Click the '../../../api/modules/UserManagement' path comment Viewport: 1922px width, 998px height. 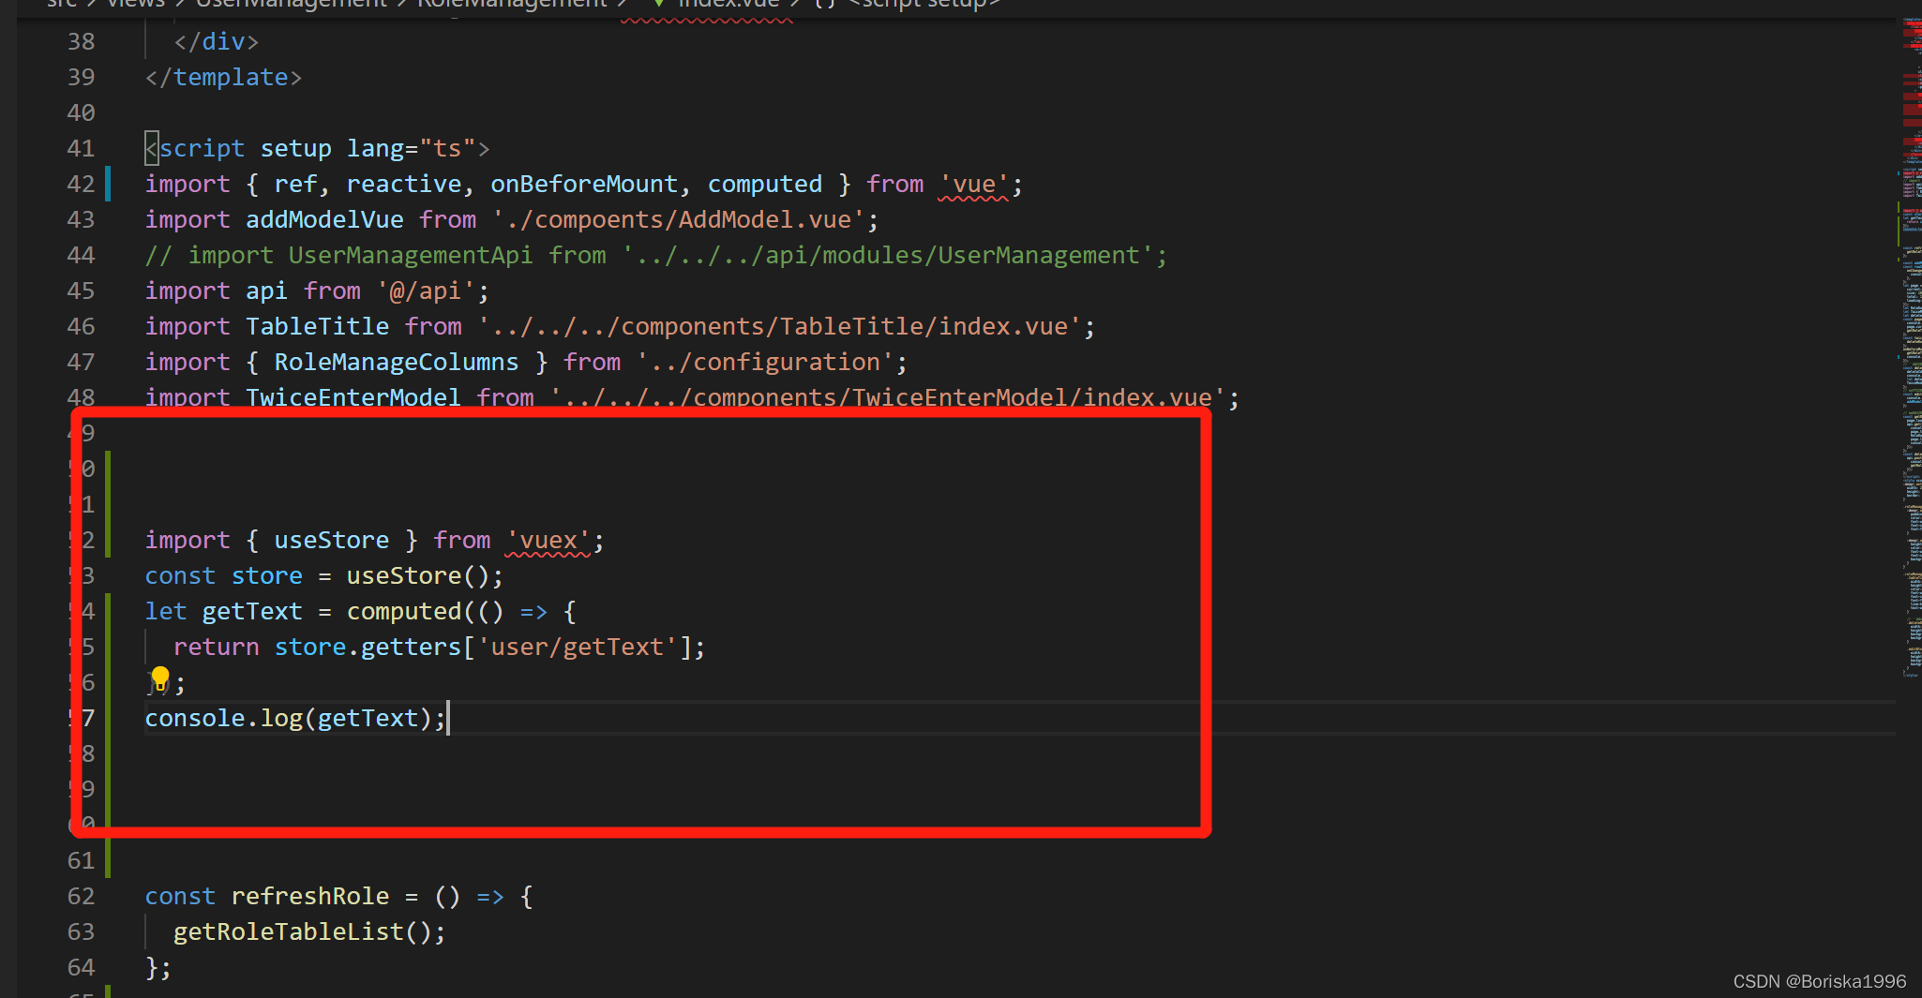pos(888,255)
